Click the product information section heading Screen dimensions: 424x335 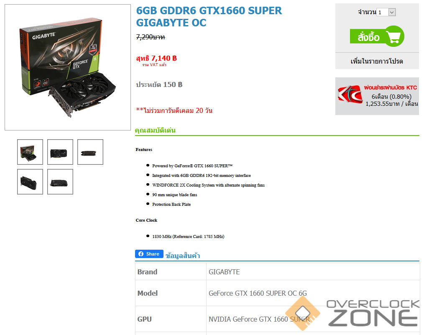point(183,256)
